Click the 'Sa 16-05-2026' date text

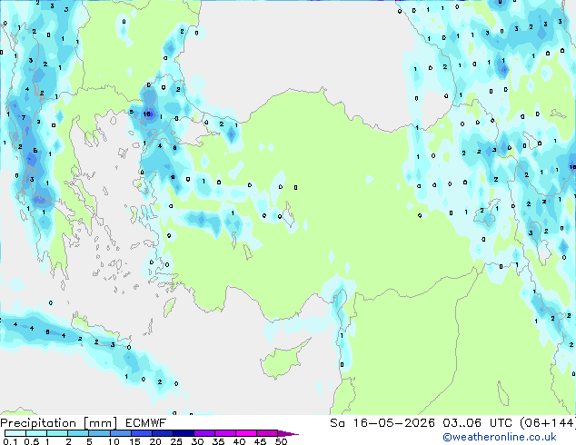(x=382, y=423)
